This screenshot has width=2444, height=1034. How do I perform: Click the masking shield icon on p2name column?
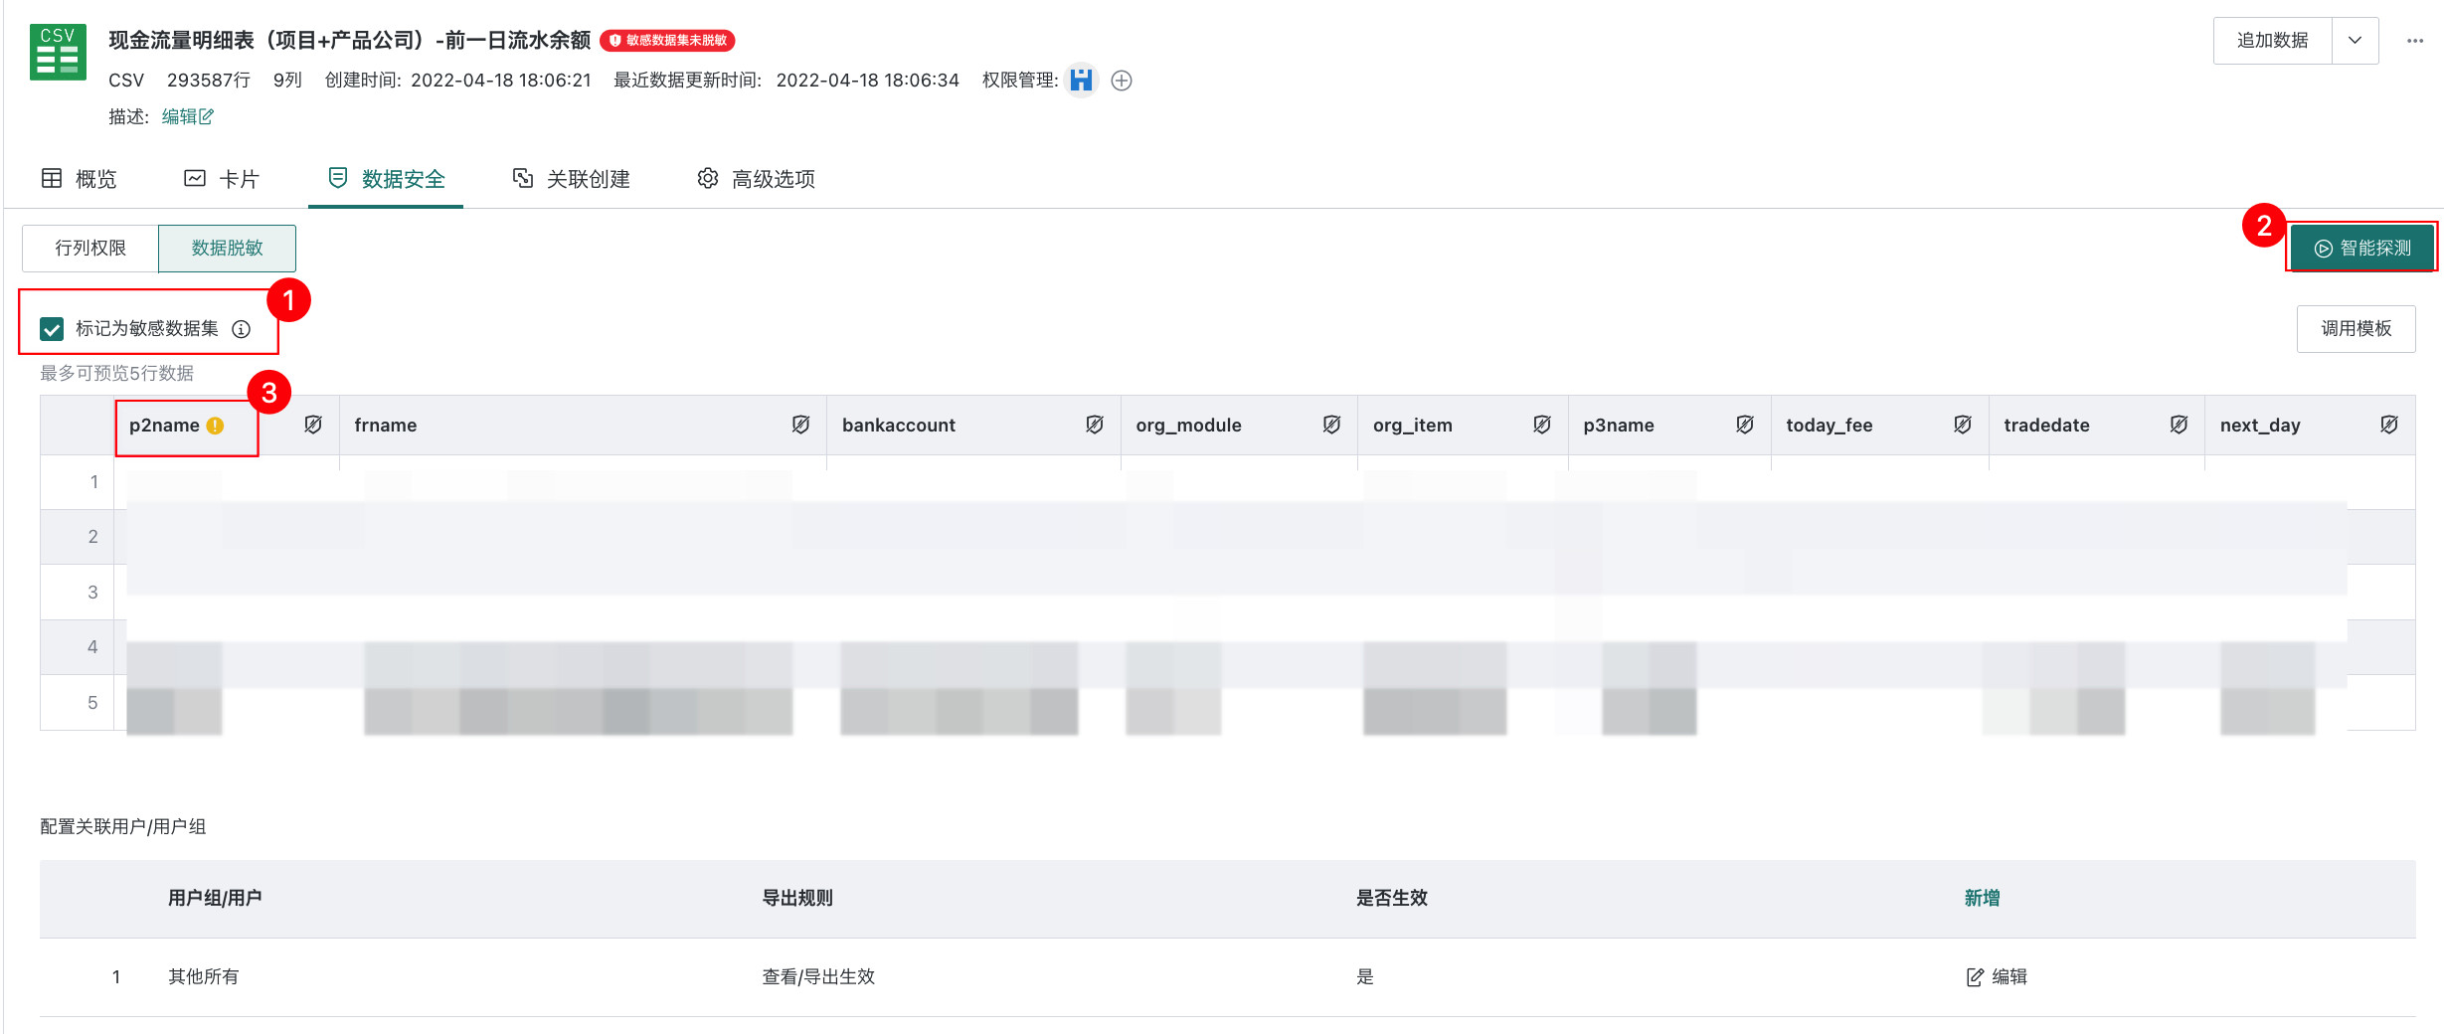[x=313, y=425]
